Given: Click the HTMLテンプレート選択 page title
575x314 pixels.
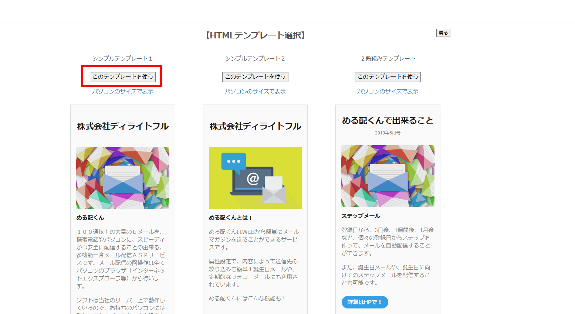Looking at the screenshot, I should tap(255, 35).
